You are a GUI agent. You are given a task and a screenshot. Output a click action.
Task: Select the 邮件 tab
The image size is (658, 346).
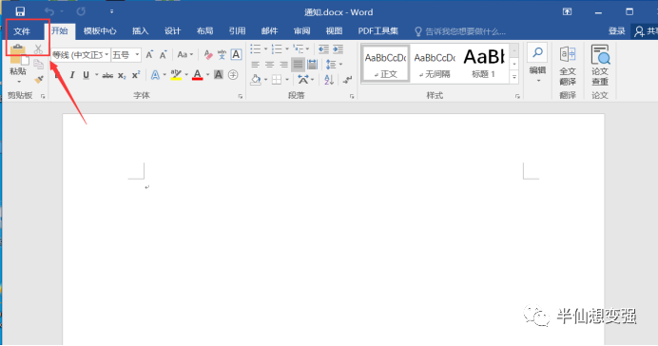click(269, 31)
